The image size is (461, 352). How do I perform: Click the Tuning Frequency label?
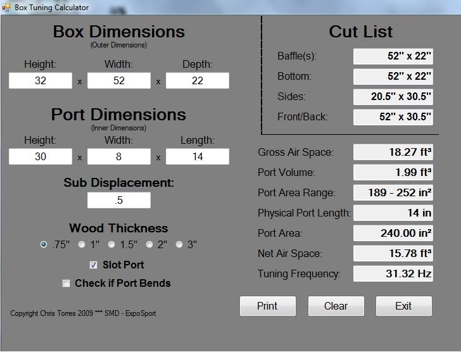(299, 274)
